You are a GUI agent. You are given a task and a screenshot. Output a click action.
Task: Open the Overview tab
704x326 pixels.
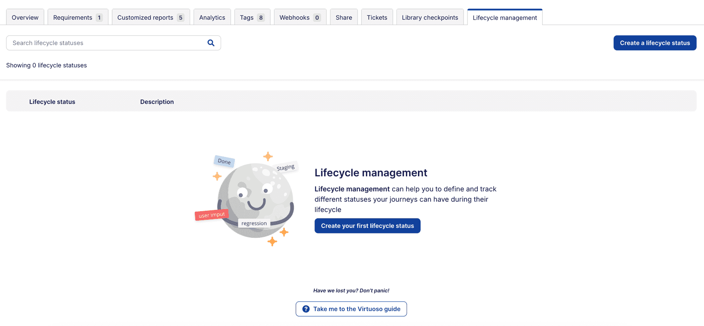(x=25, y=17)
